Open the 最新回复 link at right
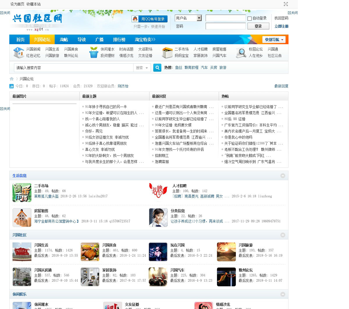Image resolution: width=349 pixels, height=309 pixels. coord(281,86)
